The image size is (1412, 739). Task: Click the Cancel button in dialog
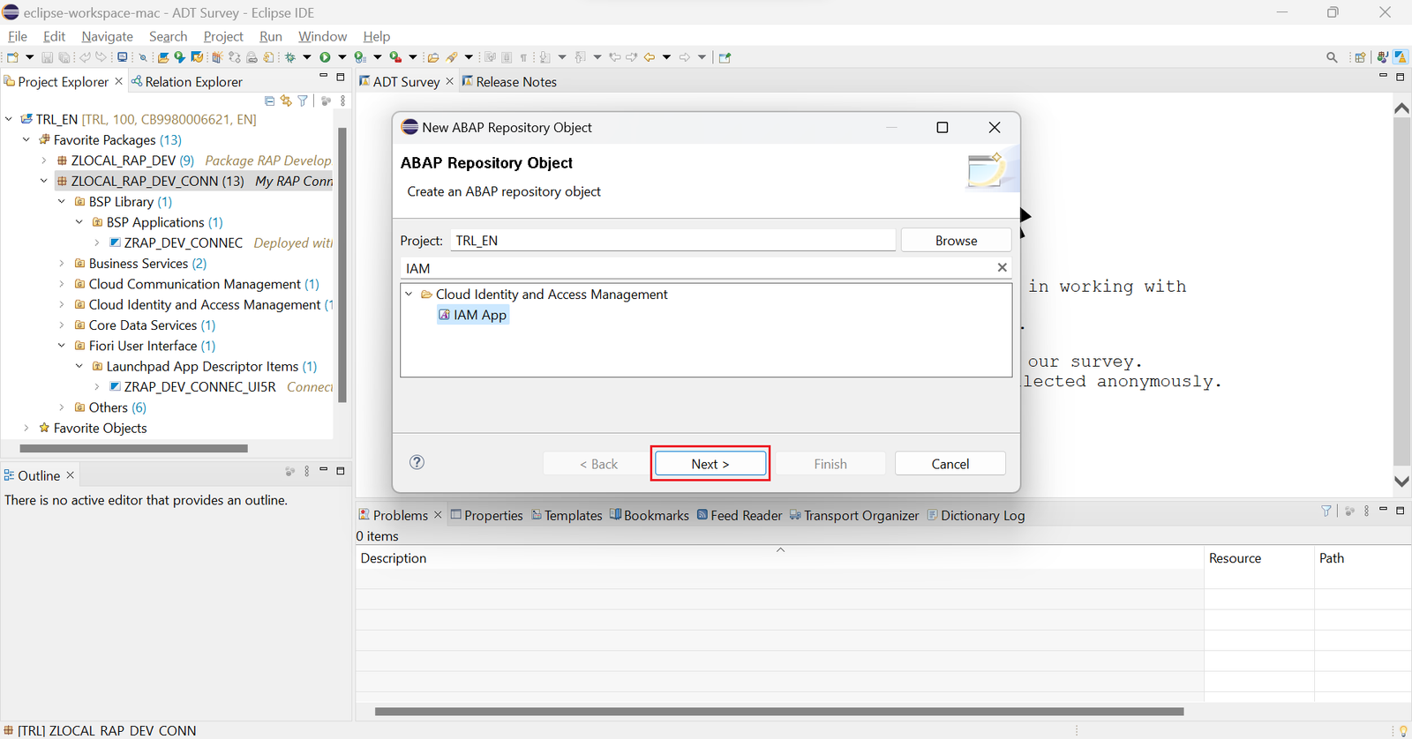point(950,464)
